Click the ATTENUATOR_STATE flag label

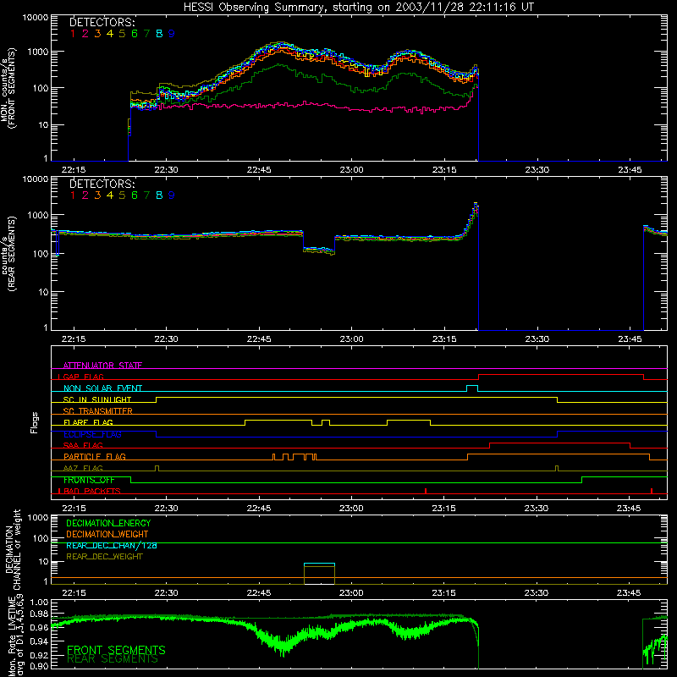point(102,366)
